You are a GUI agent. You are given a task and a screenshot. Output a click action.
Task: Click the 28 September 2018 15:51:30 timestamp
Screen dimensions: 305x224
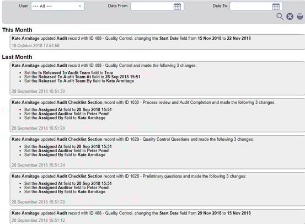point(38,91)
